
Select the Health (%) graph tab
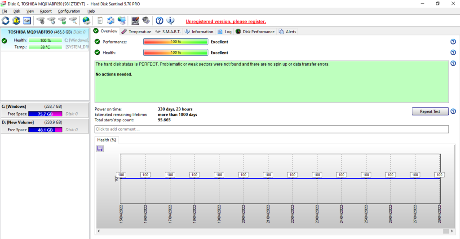click(107, 140)
